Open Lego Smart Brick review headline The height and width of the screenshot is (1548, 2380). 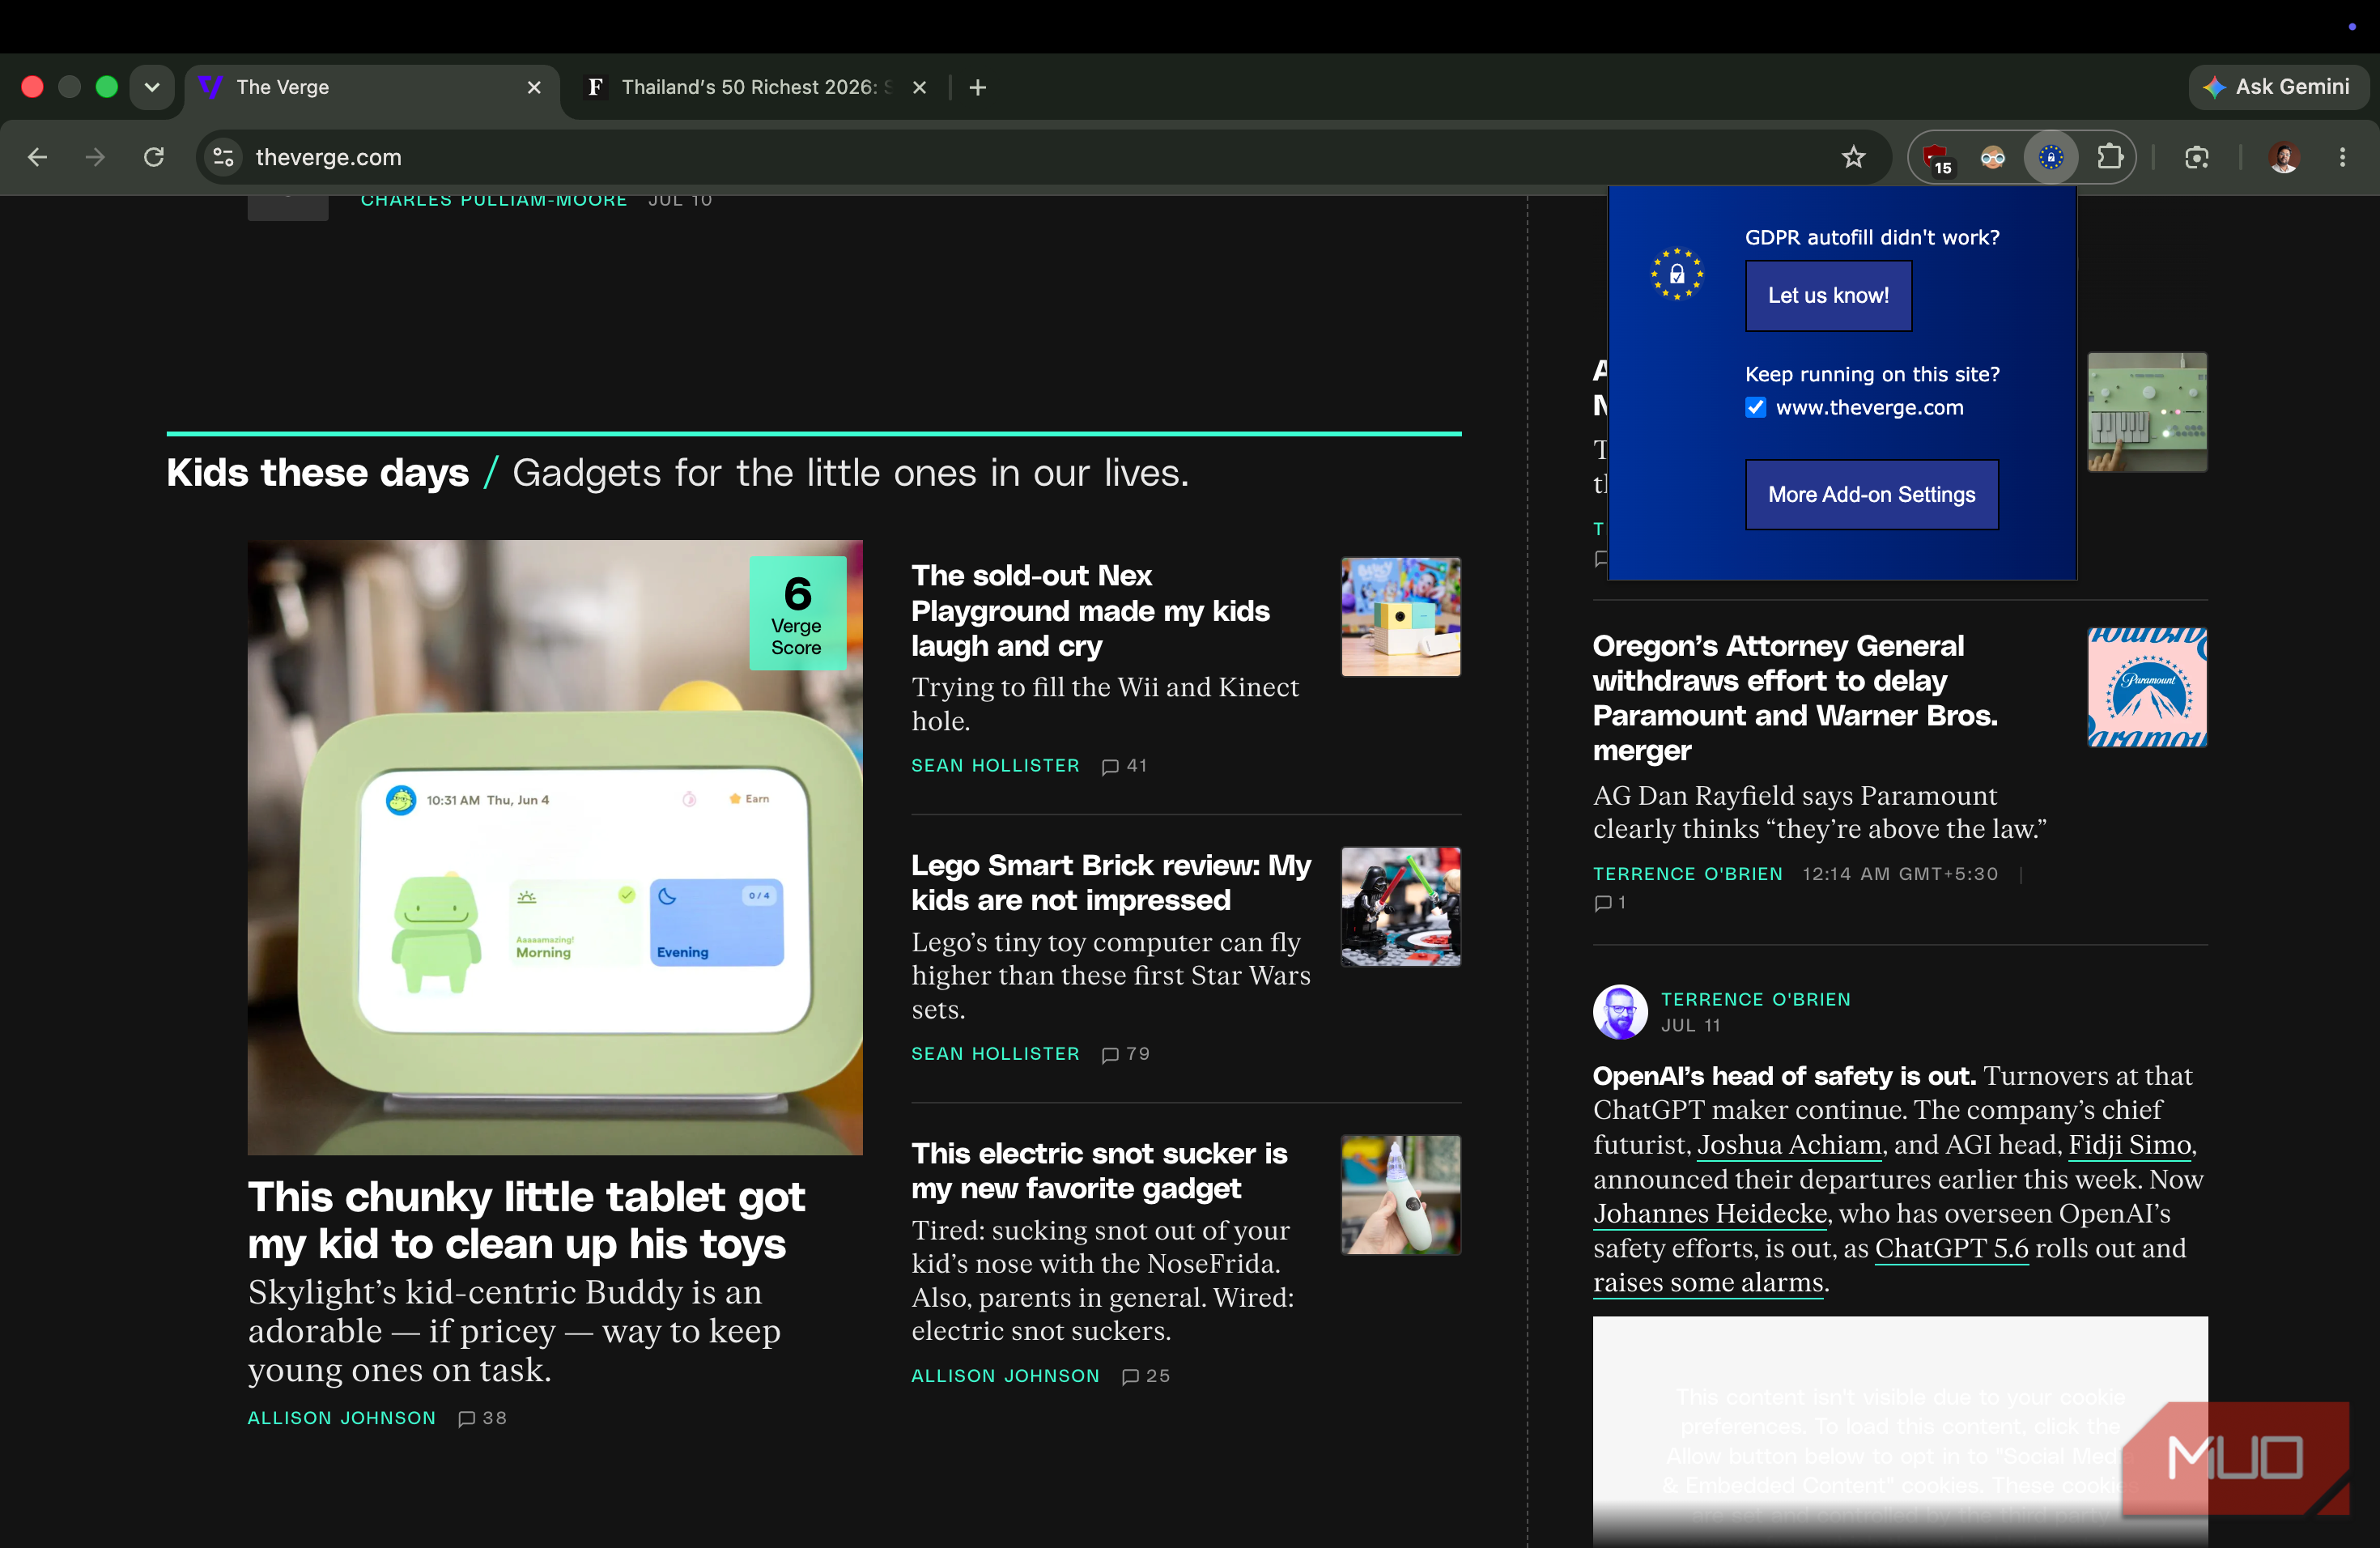1110,882
